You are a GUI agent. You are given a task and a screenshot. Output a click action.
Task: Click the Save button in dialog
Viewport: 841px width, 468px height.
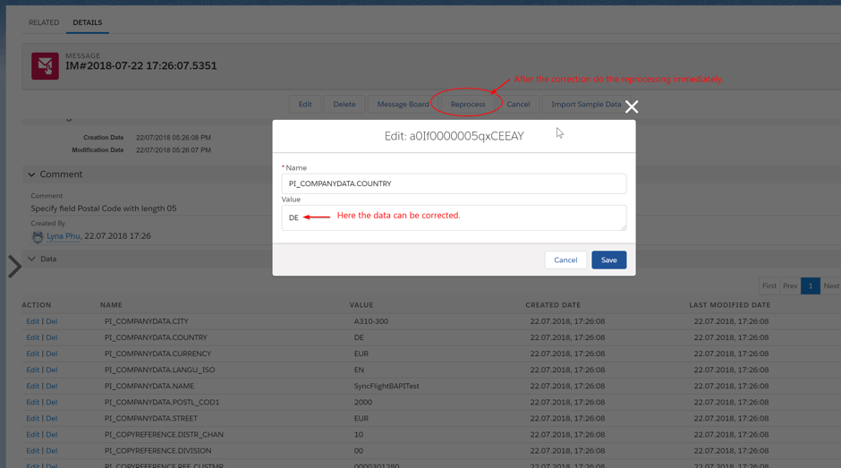[x=608, y=260]
